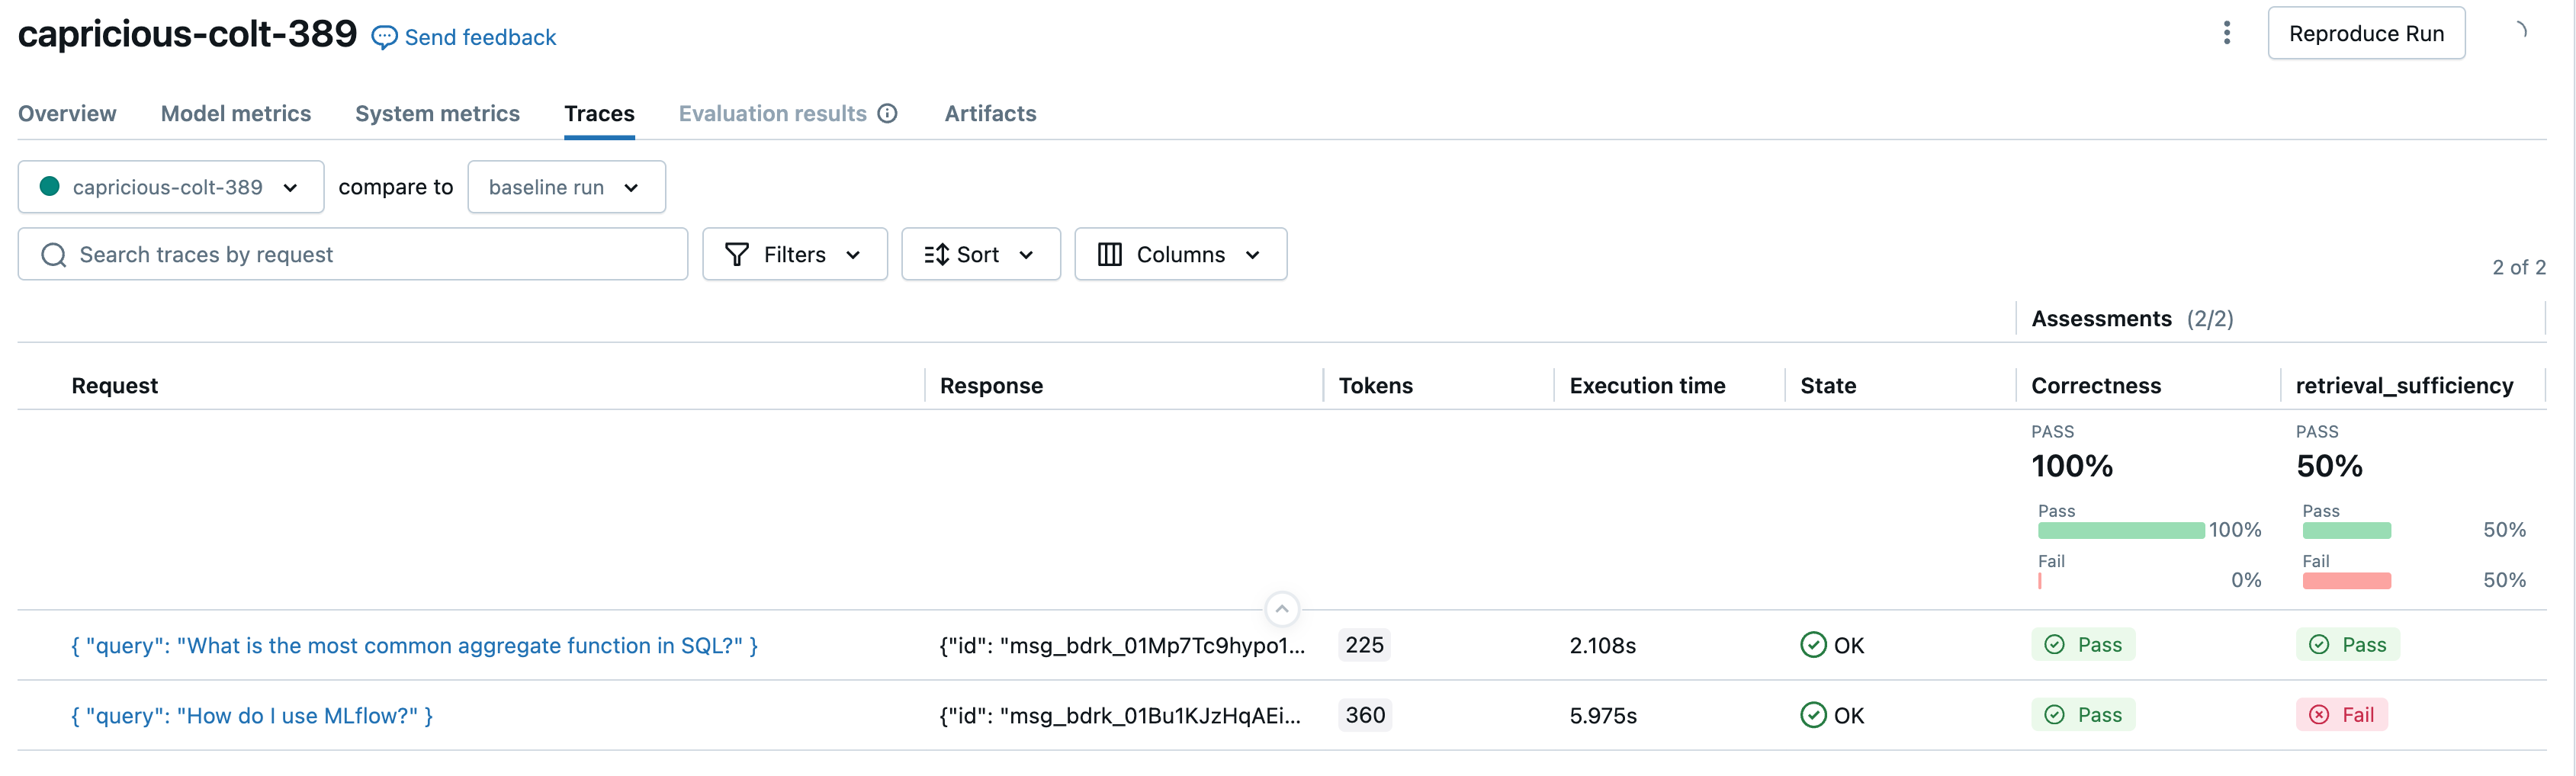
Task: Click the Fail badge for the MLflow trace
Action: click(x=2341, y=715)
